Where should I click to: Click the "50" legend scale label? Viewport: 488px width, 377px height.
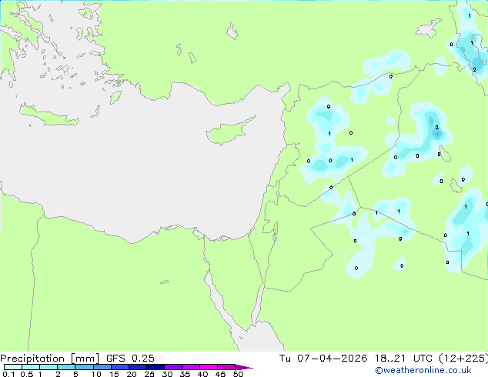(238, 374)
